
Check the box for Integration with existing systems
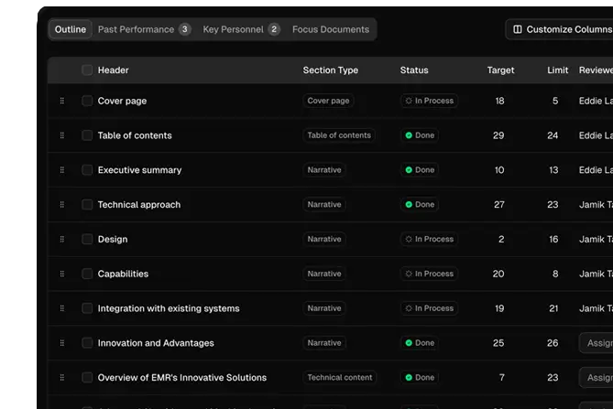click(87, 308)
